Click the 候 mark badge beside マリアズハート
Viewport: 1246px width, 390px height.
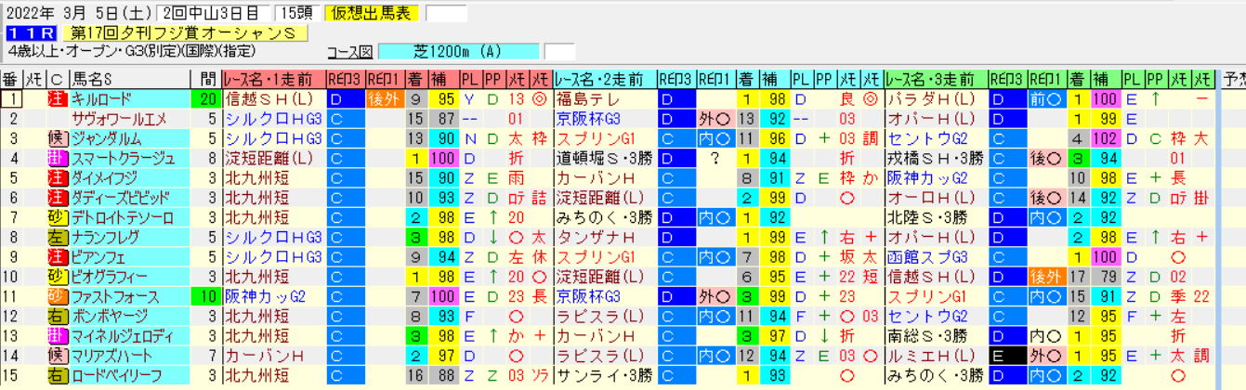pos(56,356)
